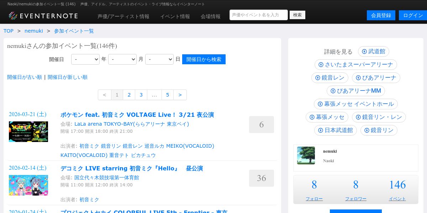Click the previous page < arrow
Image resolution: width=427 pixels, height=213 pixels.
[105, 95]
